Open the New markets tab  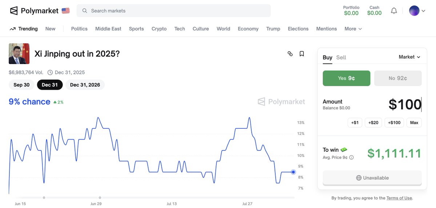pos(50,29)
